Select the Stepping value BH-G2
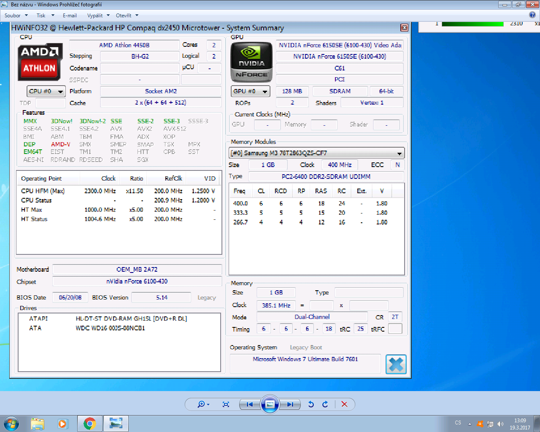Viewport: 540px width, 432px height. coord(140,56)
